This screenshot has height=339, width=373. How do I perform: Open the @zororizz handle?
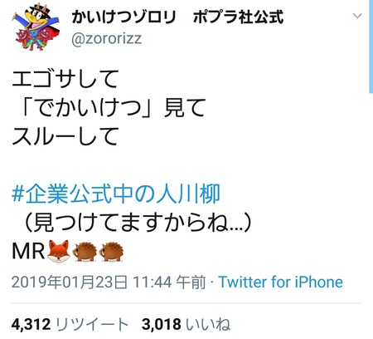pos(107,39)
